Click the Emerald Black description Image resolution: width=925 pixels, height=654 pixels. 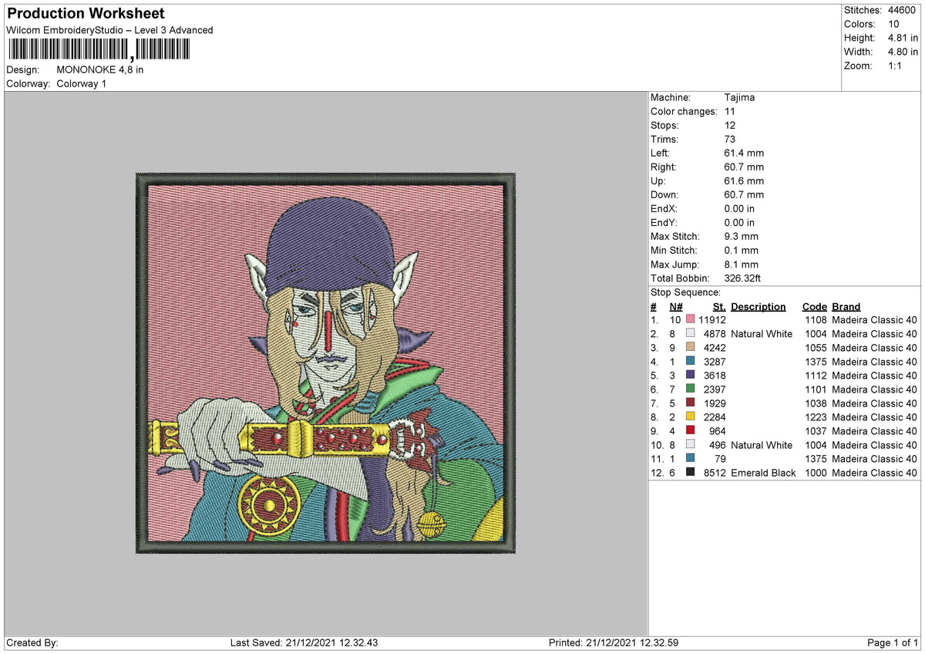763,473
